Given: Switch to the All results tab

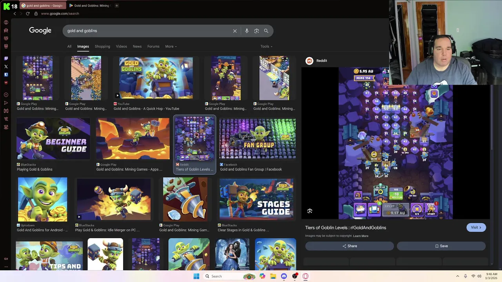Looking at the screenshot, I should 69,47.
